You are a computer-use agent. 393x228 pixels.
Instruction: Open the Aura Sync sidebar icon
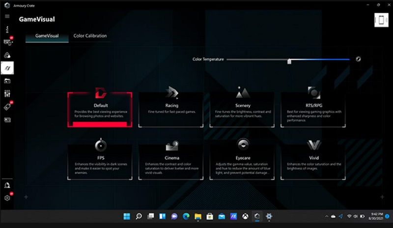(x=7, y=55)
